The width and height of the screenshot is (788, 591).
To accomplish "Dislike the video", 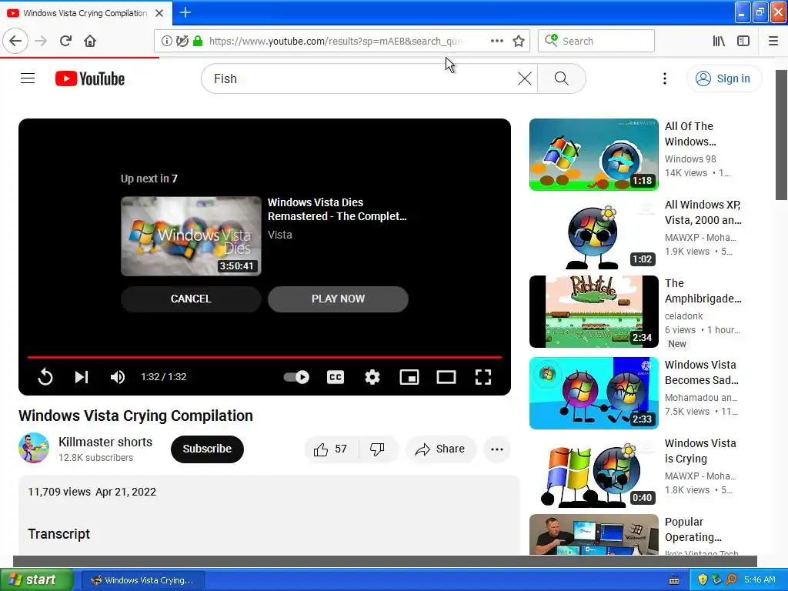I will (377, 449).
